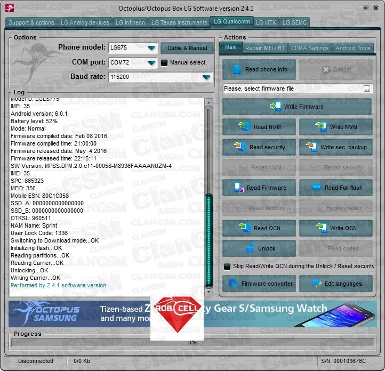Toggle the Manual select checkbox
The image size is (385, 371).
164,63
